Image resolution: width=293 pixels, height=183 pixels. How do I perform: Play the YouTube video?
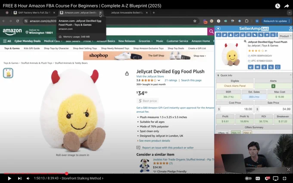tap(9, 178)
